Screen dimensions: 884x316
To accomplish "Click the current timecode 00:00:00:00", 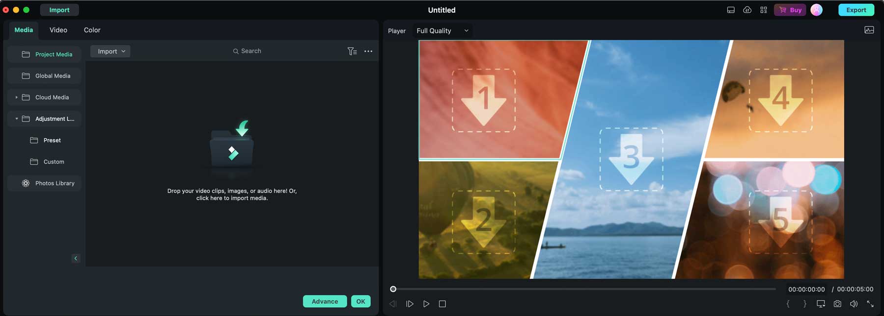I will [806, 289].
